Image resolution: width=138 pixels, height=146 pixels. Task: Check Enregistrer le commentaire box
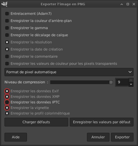point(7,57)
